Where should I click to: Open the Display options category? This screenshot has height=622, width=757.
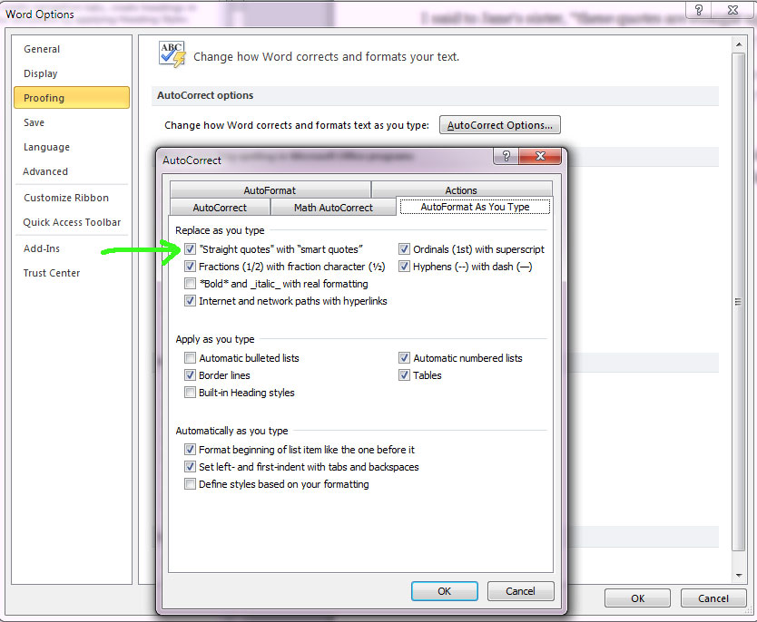pyautogui.click(x=72, y=73)
